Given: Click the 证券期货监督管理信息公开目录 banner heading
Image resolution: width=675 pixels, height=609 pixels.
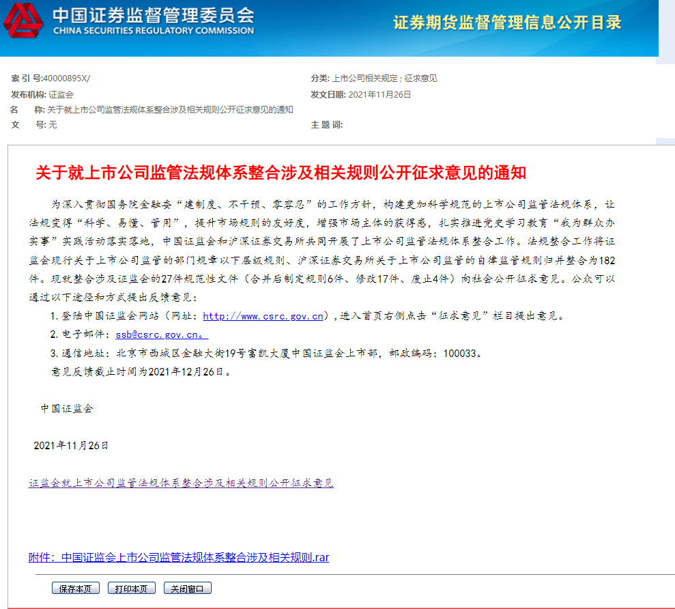Looking at the screenshot, I should point(507,23).
